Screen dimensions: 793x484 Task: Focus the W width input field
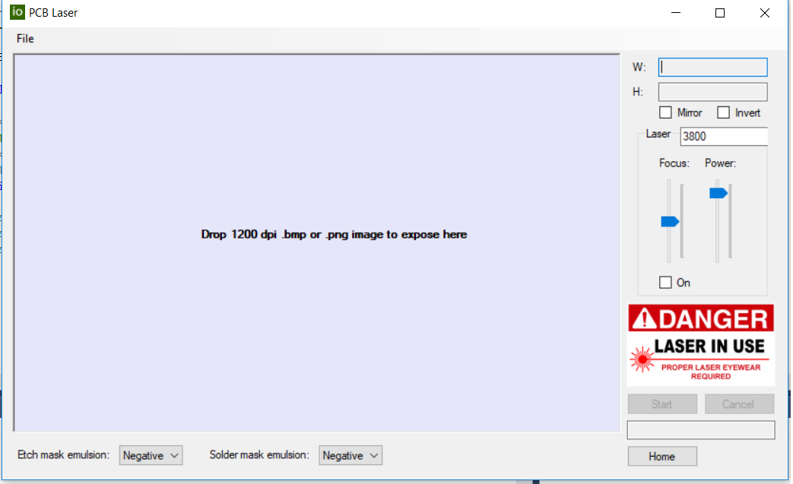[x=712, y=67]
